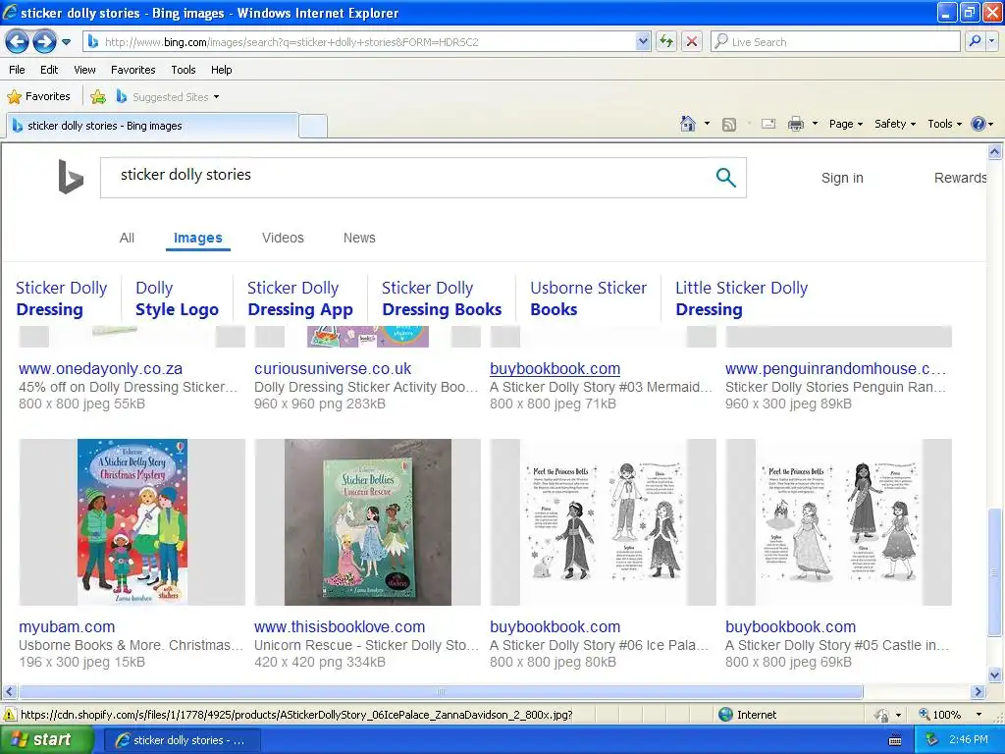This screenshot has width=1005, height=754.
Task: Open the Favorites menu in menu bar
Action: point(132,70)
